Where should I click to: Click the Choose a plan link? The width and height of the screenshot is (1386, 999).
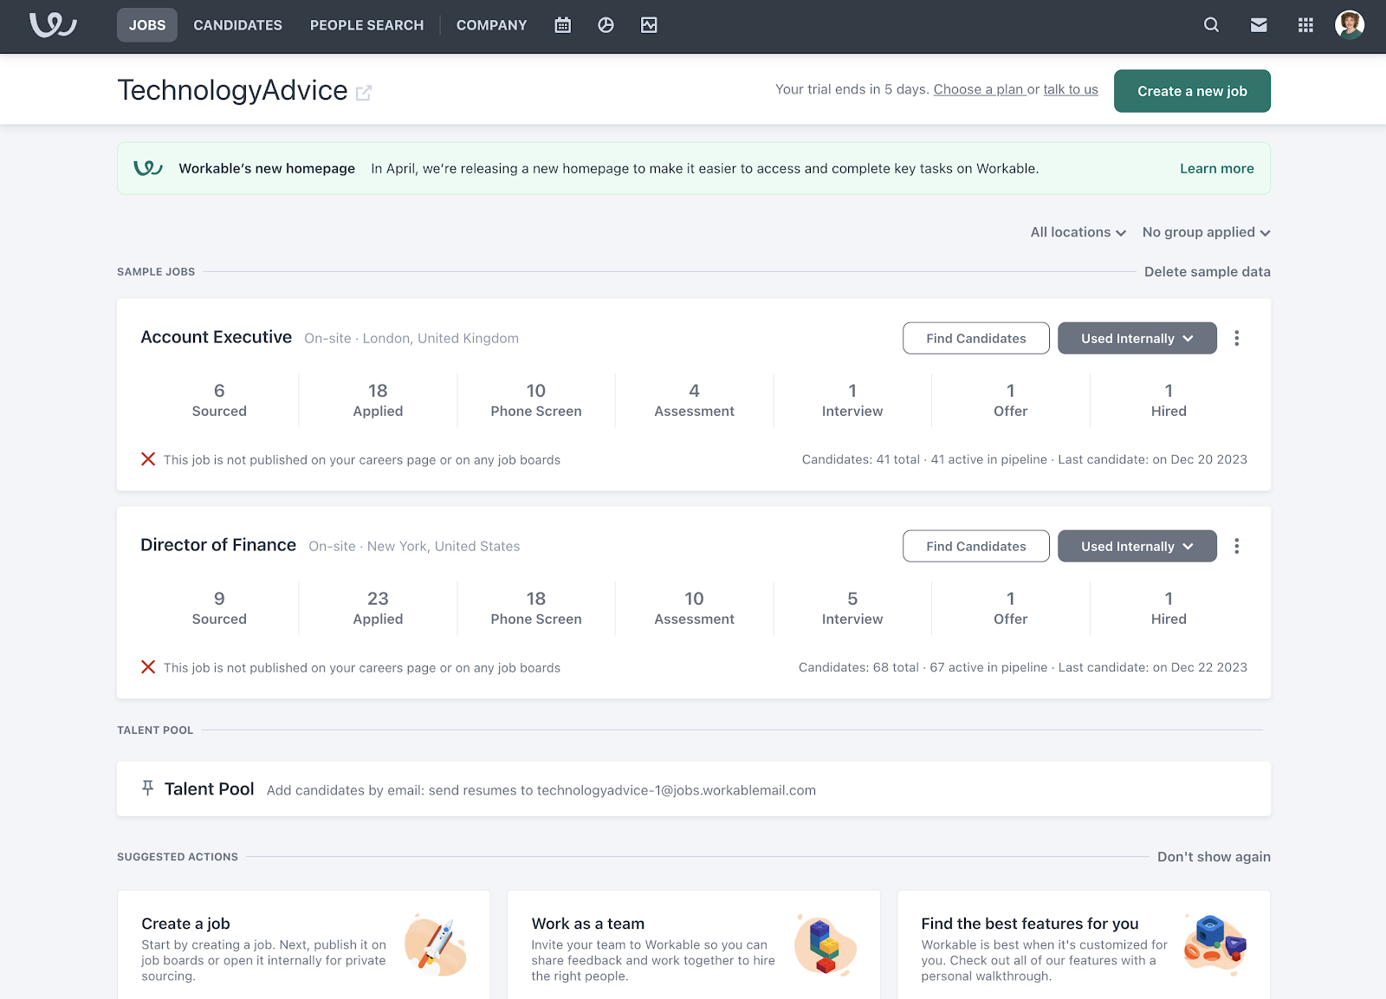click(979, 89)
